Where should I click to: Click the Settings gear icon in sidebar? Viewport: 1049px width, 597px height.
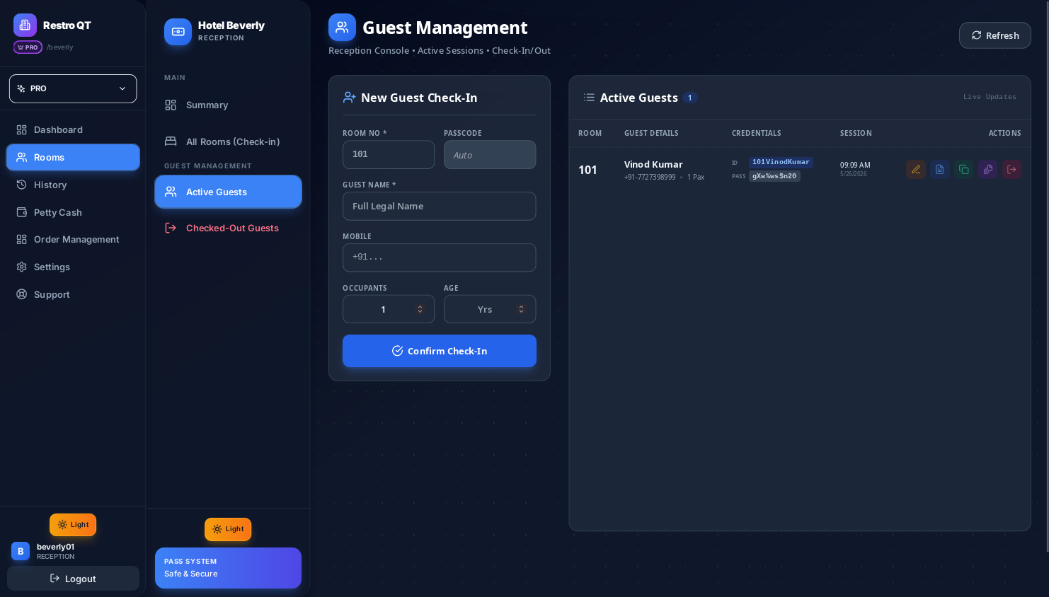(22, 267)
